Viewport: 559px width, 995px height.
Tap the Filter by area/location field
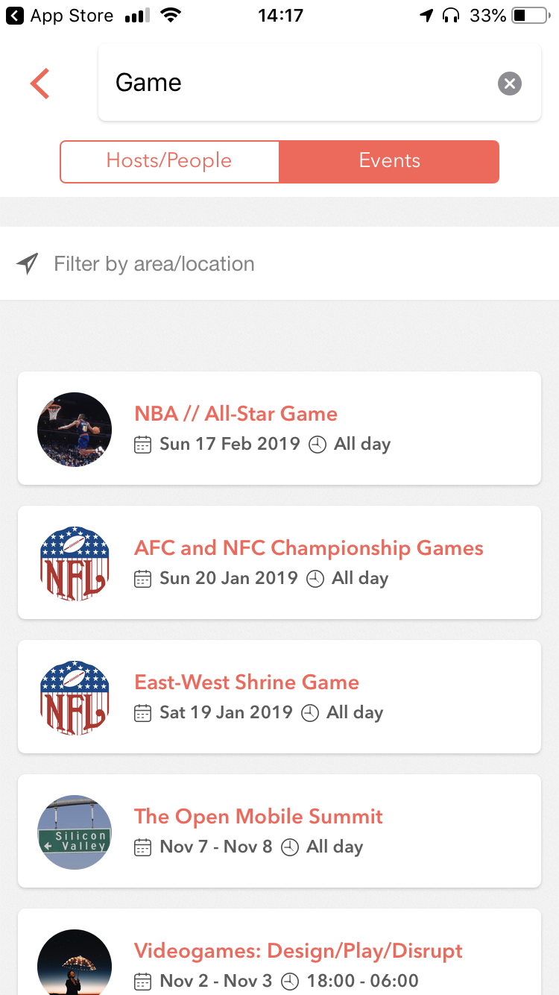click(x=279, y=263)
